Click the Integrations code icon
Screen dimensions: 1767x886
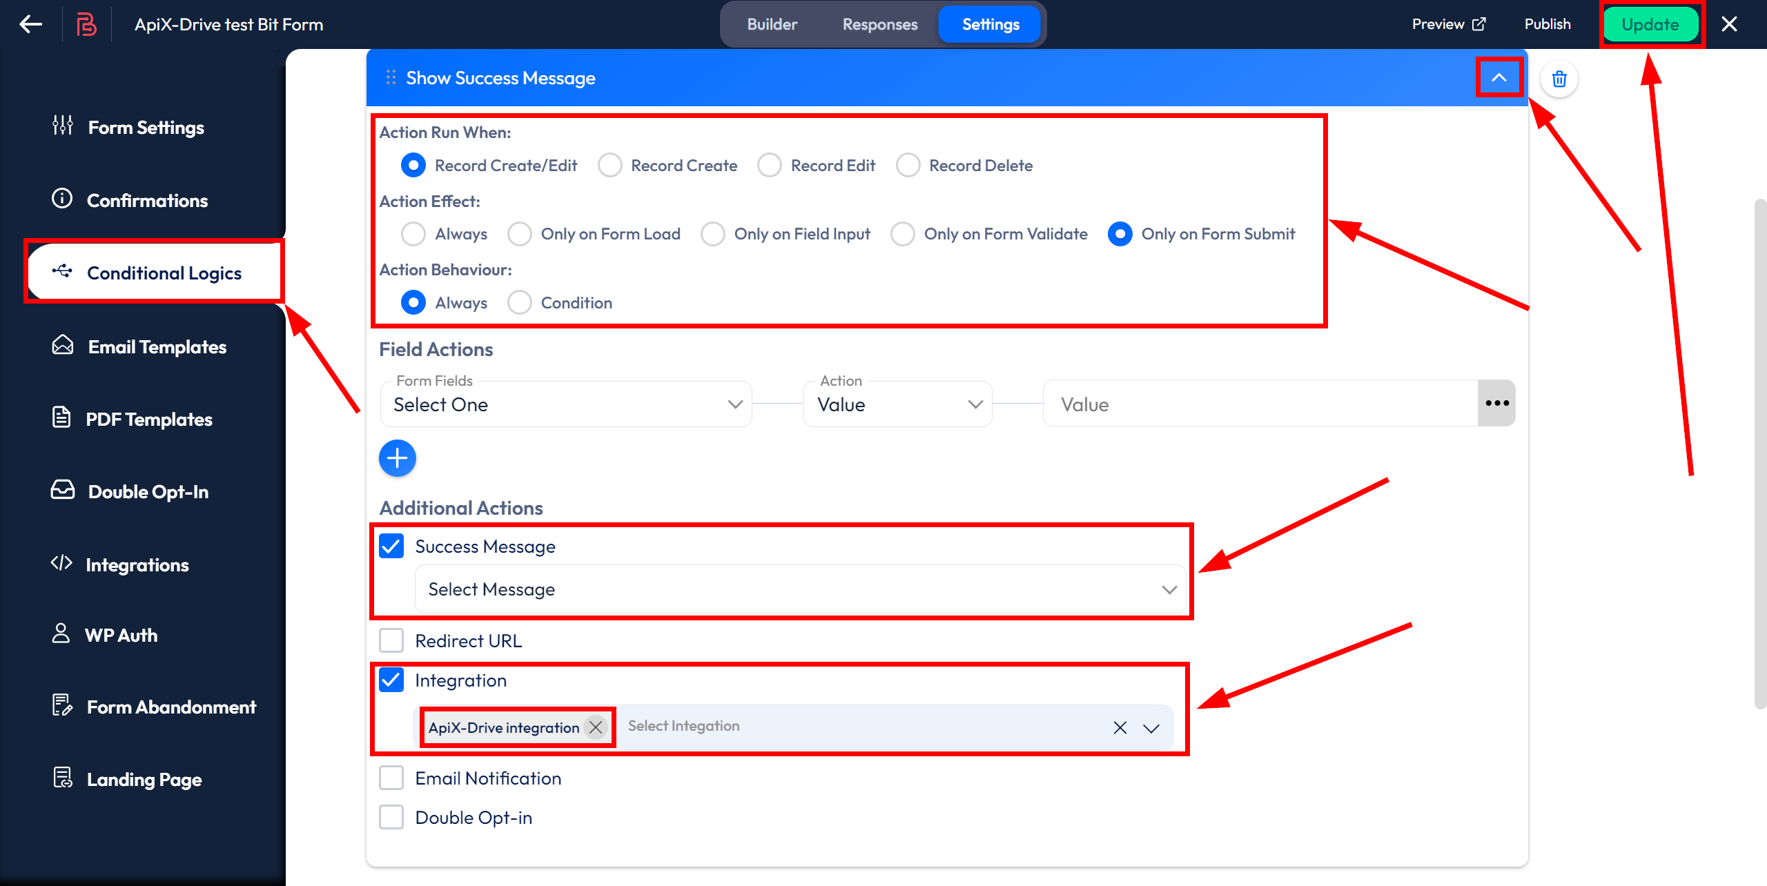click(61, 563)
